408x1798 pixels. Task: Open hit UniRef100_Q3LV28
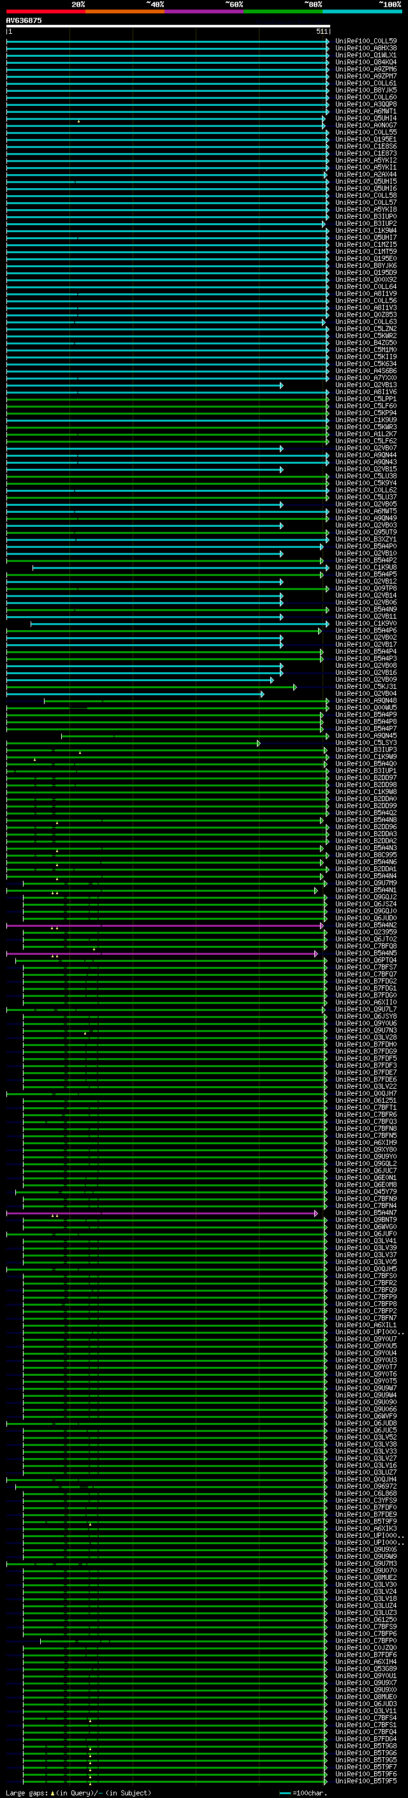click(365, 1038)
